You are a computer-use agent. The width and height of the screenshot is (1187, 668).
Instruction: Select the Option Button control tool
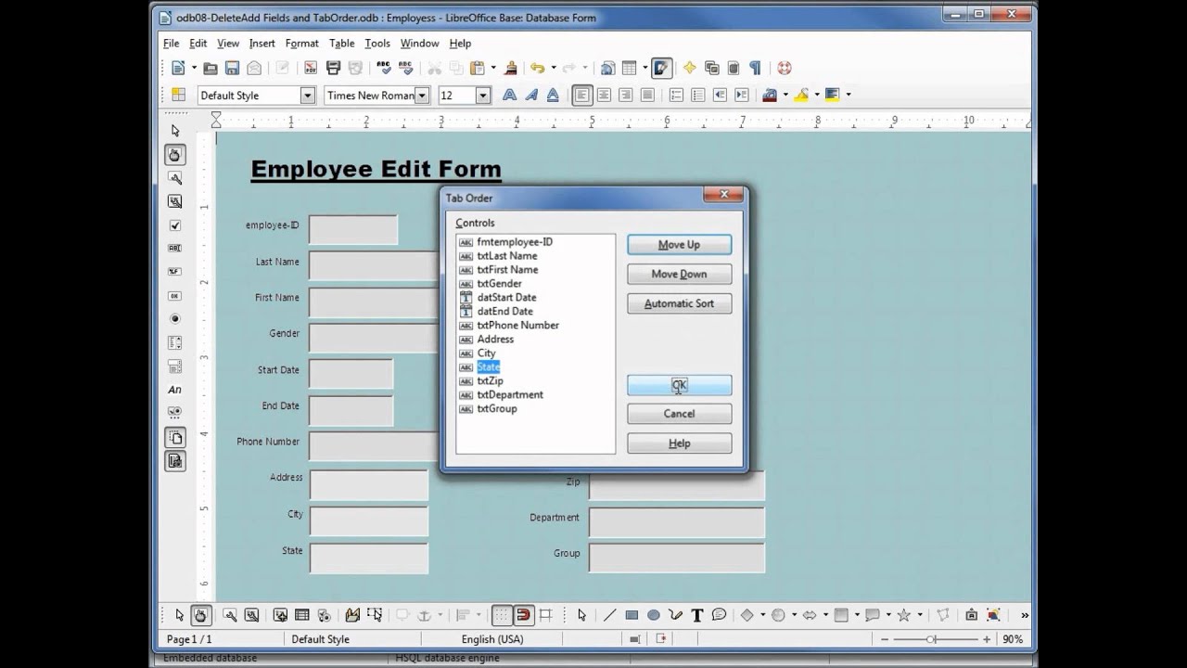click(174, 319)
